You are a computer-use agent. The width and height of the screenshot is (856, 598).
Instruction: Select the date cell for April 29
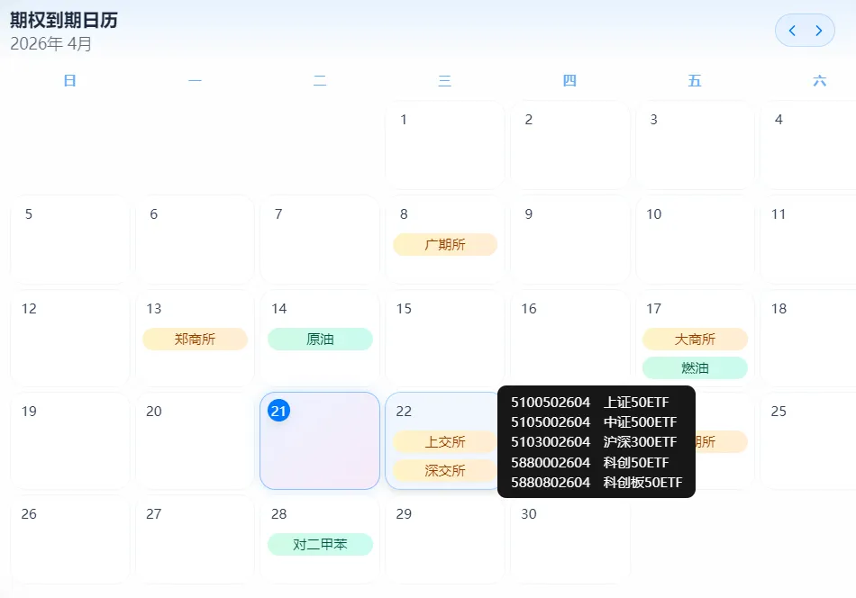[445, 539]
